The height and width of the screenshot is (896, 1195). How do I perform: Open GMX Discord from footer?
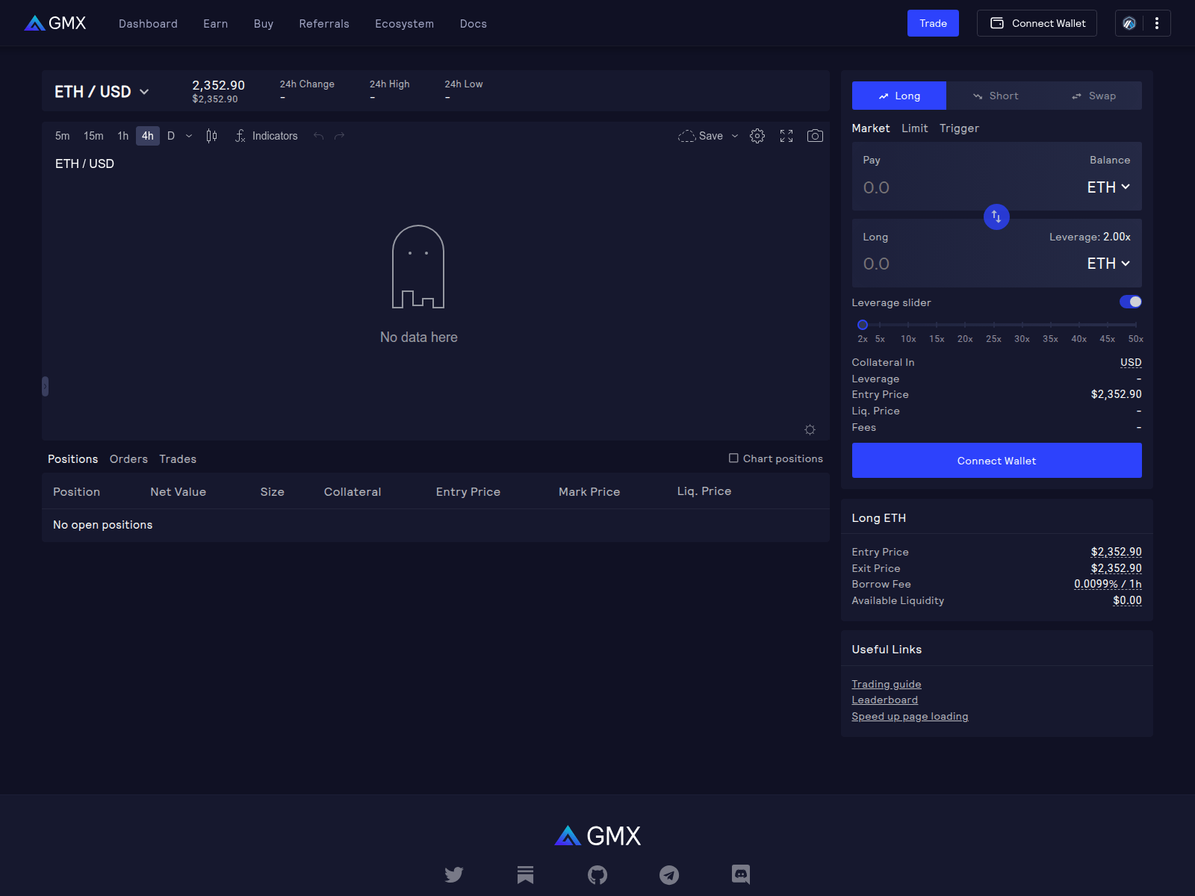[741, 874]
